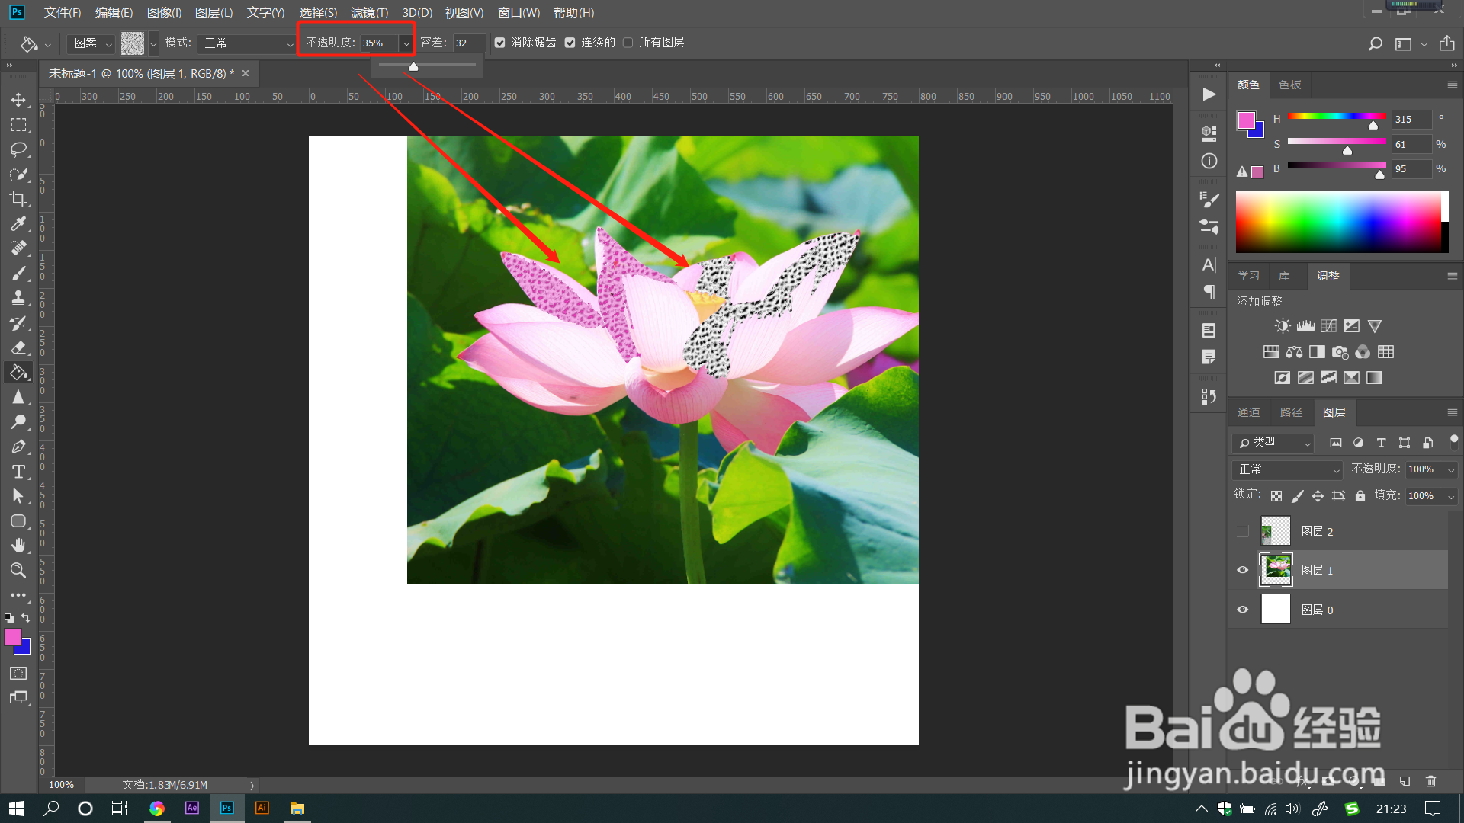
Task: Select the Hand tool
Action: tap(18, 546)
